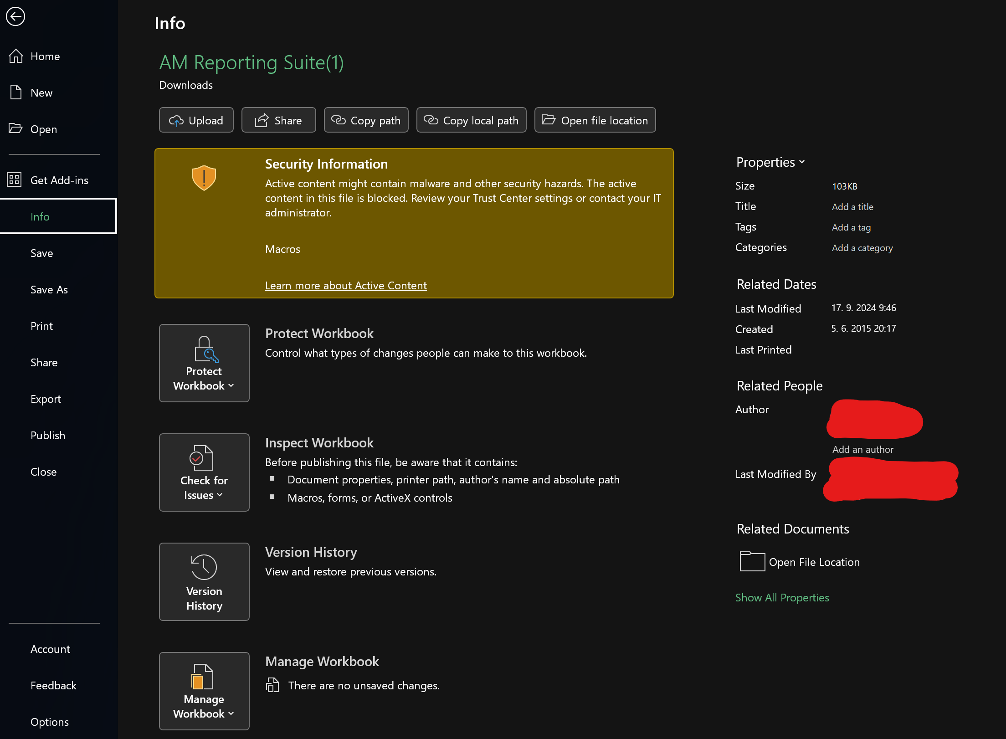Click the New blank page icon
This screenshot has width=1006, height=739.
click(x=16, y=92)
